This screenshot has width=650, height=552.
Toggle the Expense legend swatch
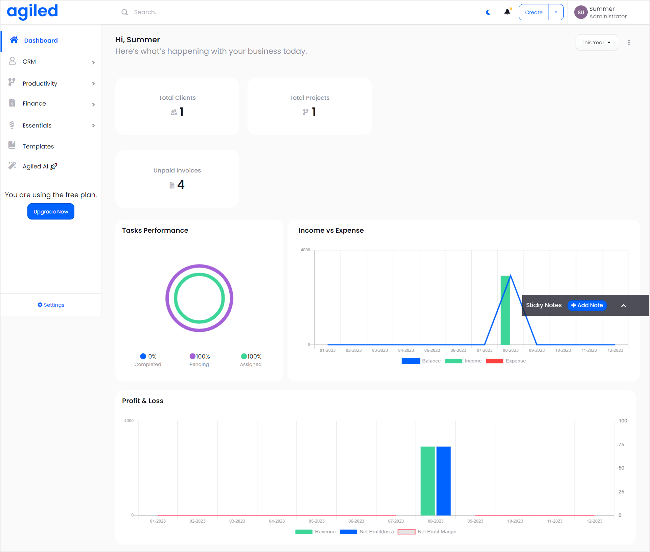(x=494, y=361)
